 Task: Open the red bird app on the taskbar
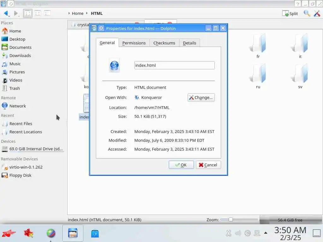coord(28,233)
